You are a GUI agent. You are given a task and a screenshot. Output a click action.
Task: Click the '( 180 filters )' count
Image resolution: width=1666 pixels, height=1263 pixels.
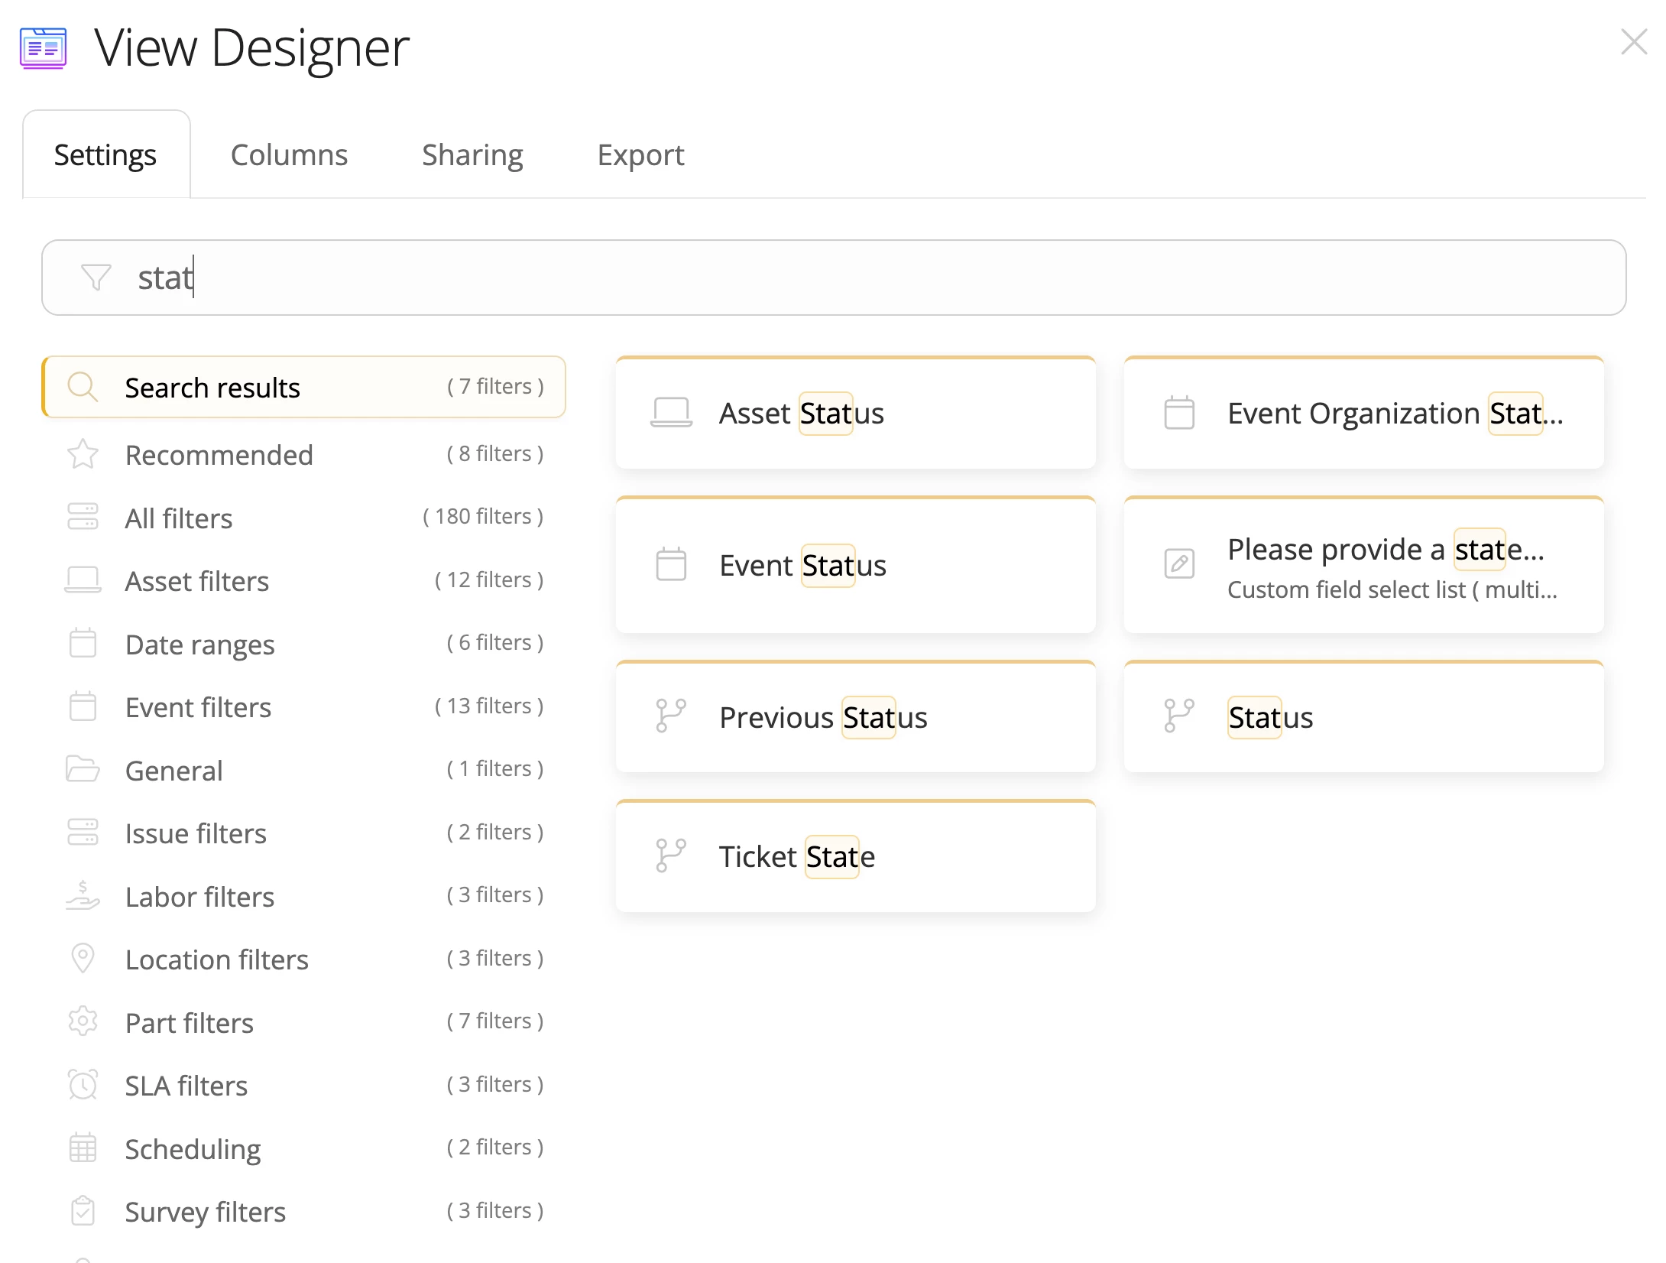(483, 517)
